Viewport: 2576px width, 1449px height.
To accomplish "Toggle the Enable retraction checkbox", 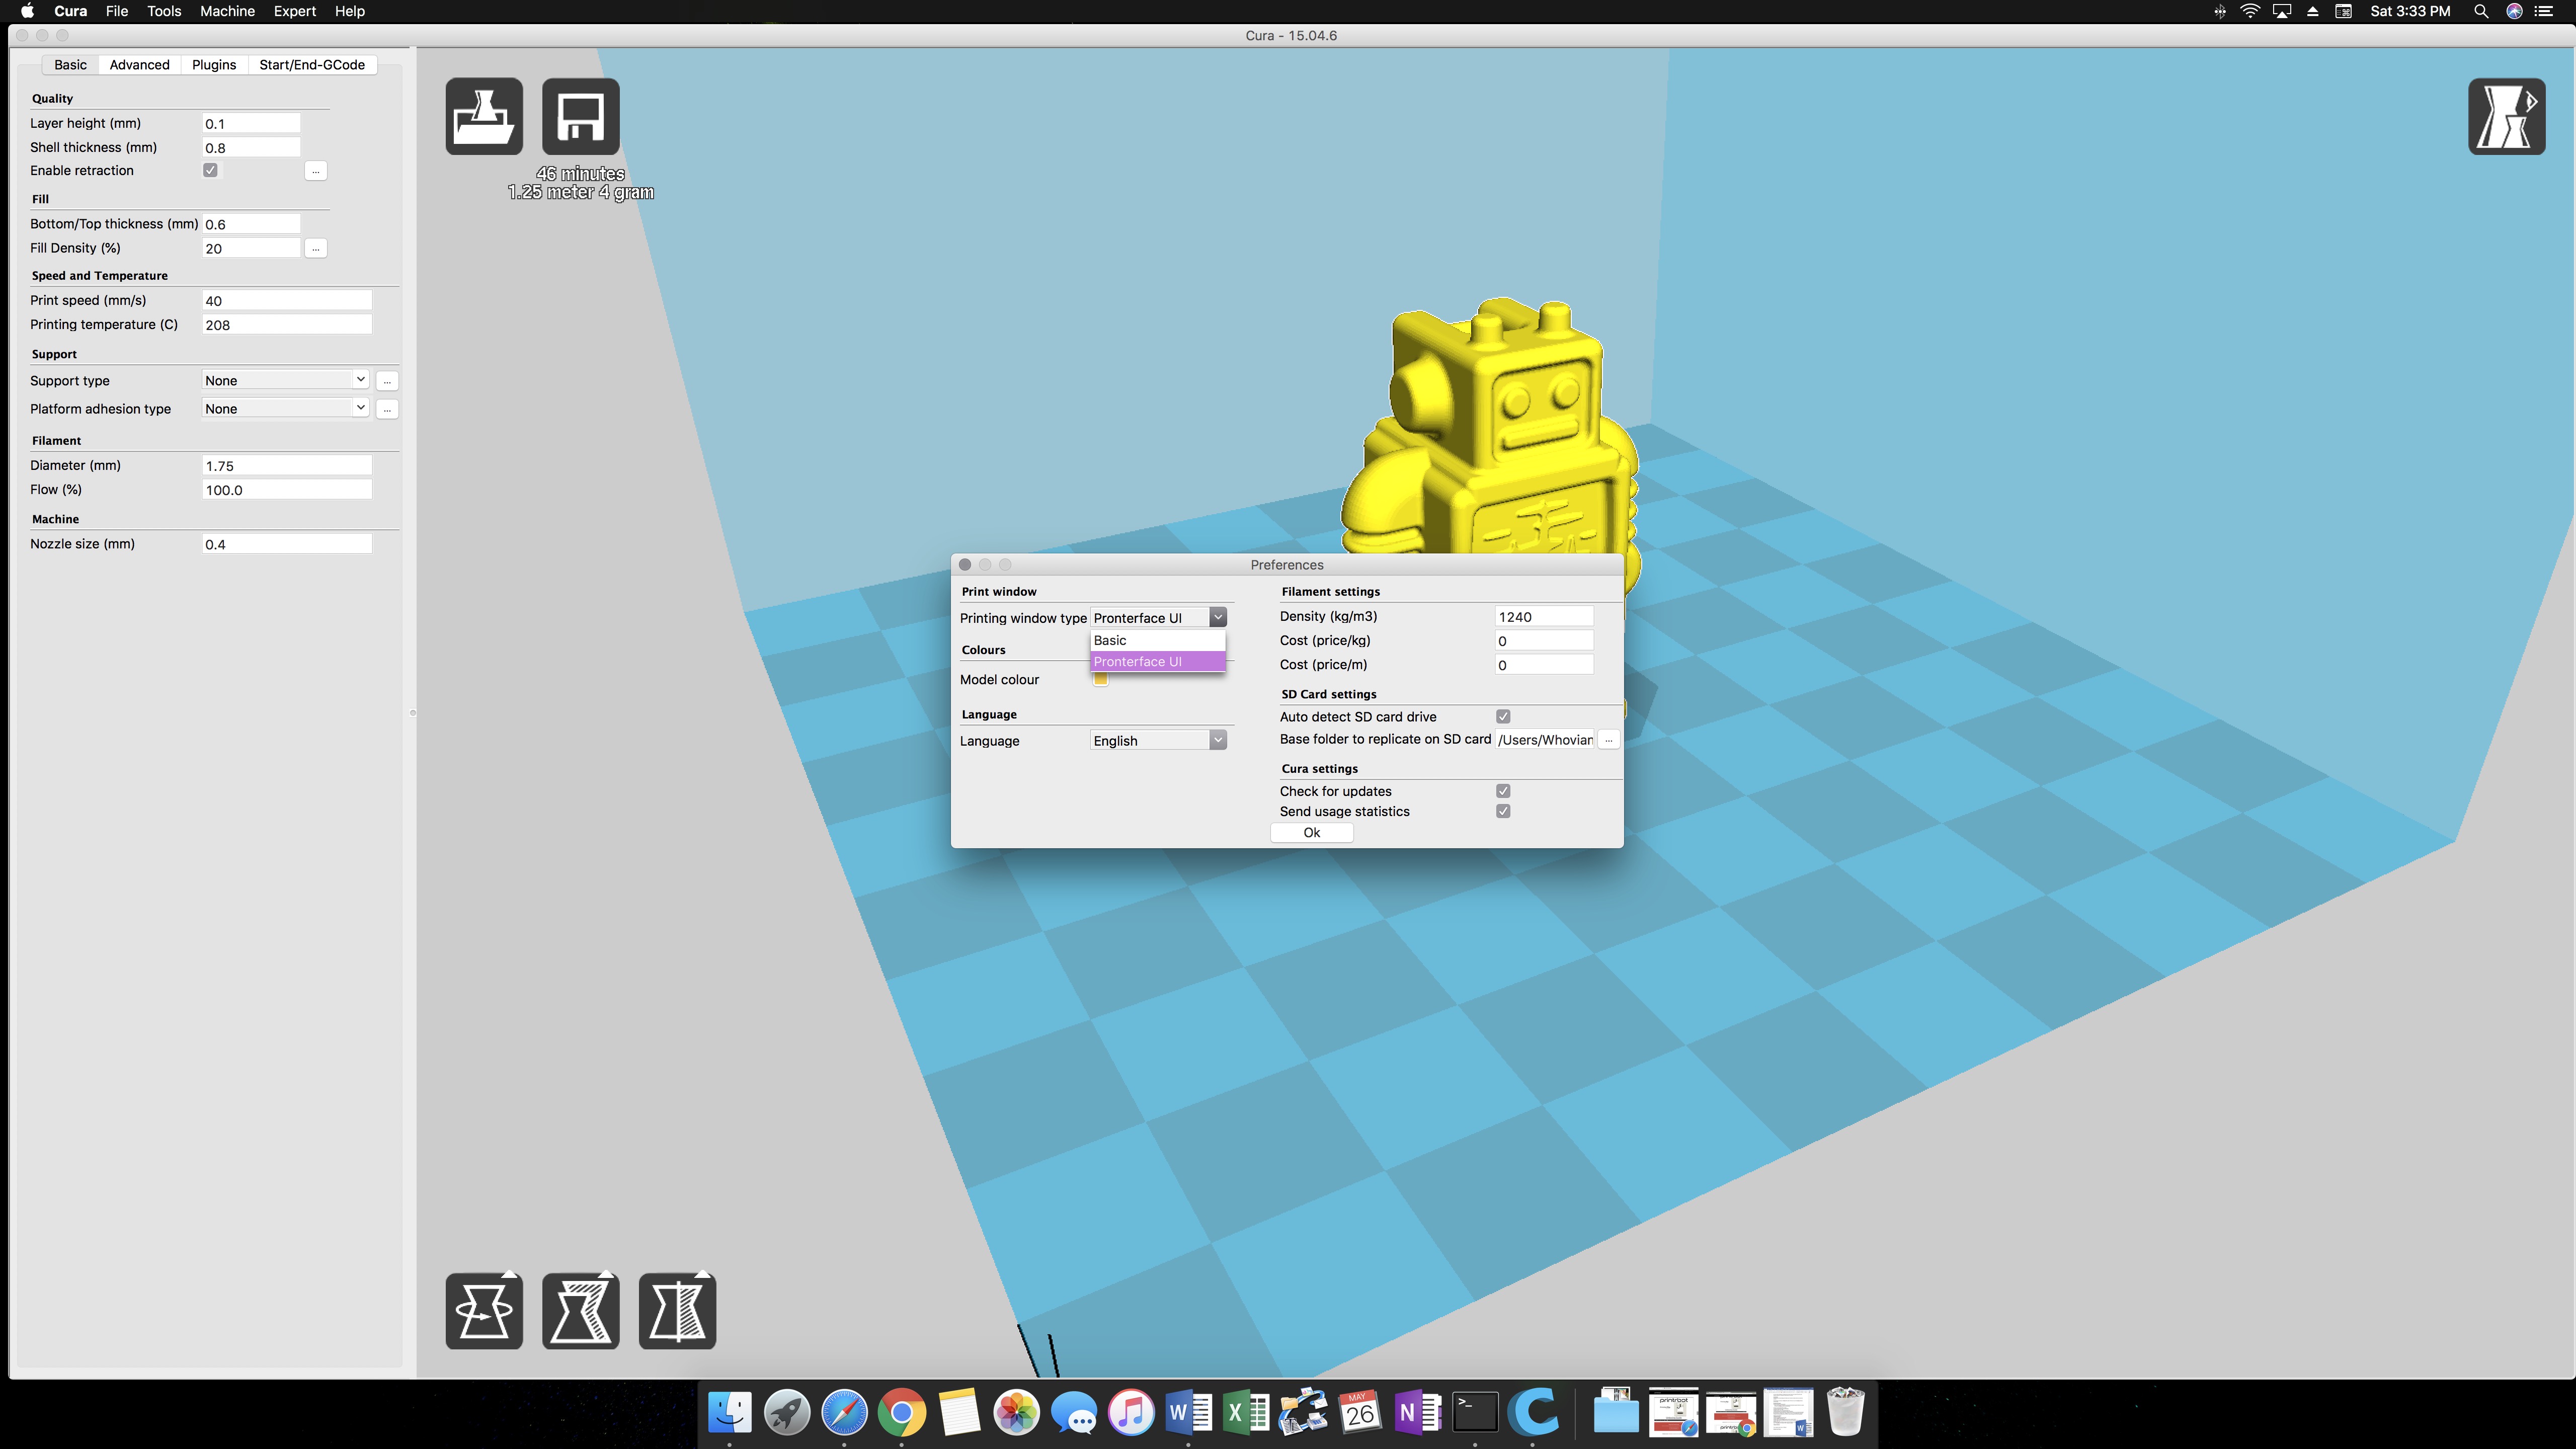I will 210,170.
